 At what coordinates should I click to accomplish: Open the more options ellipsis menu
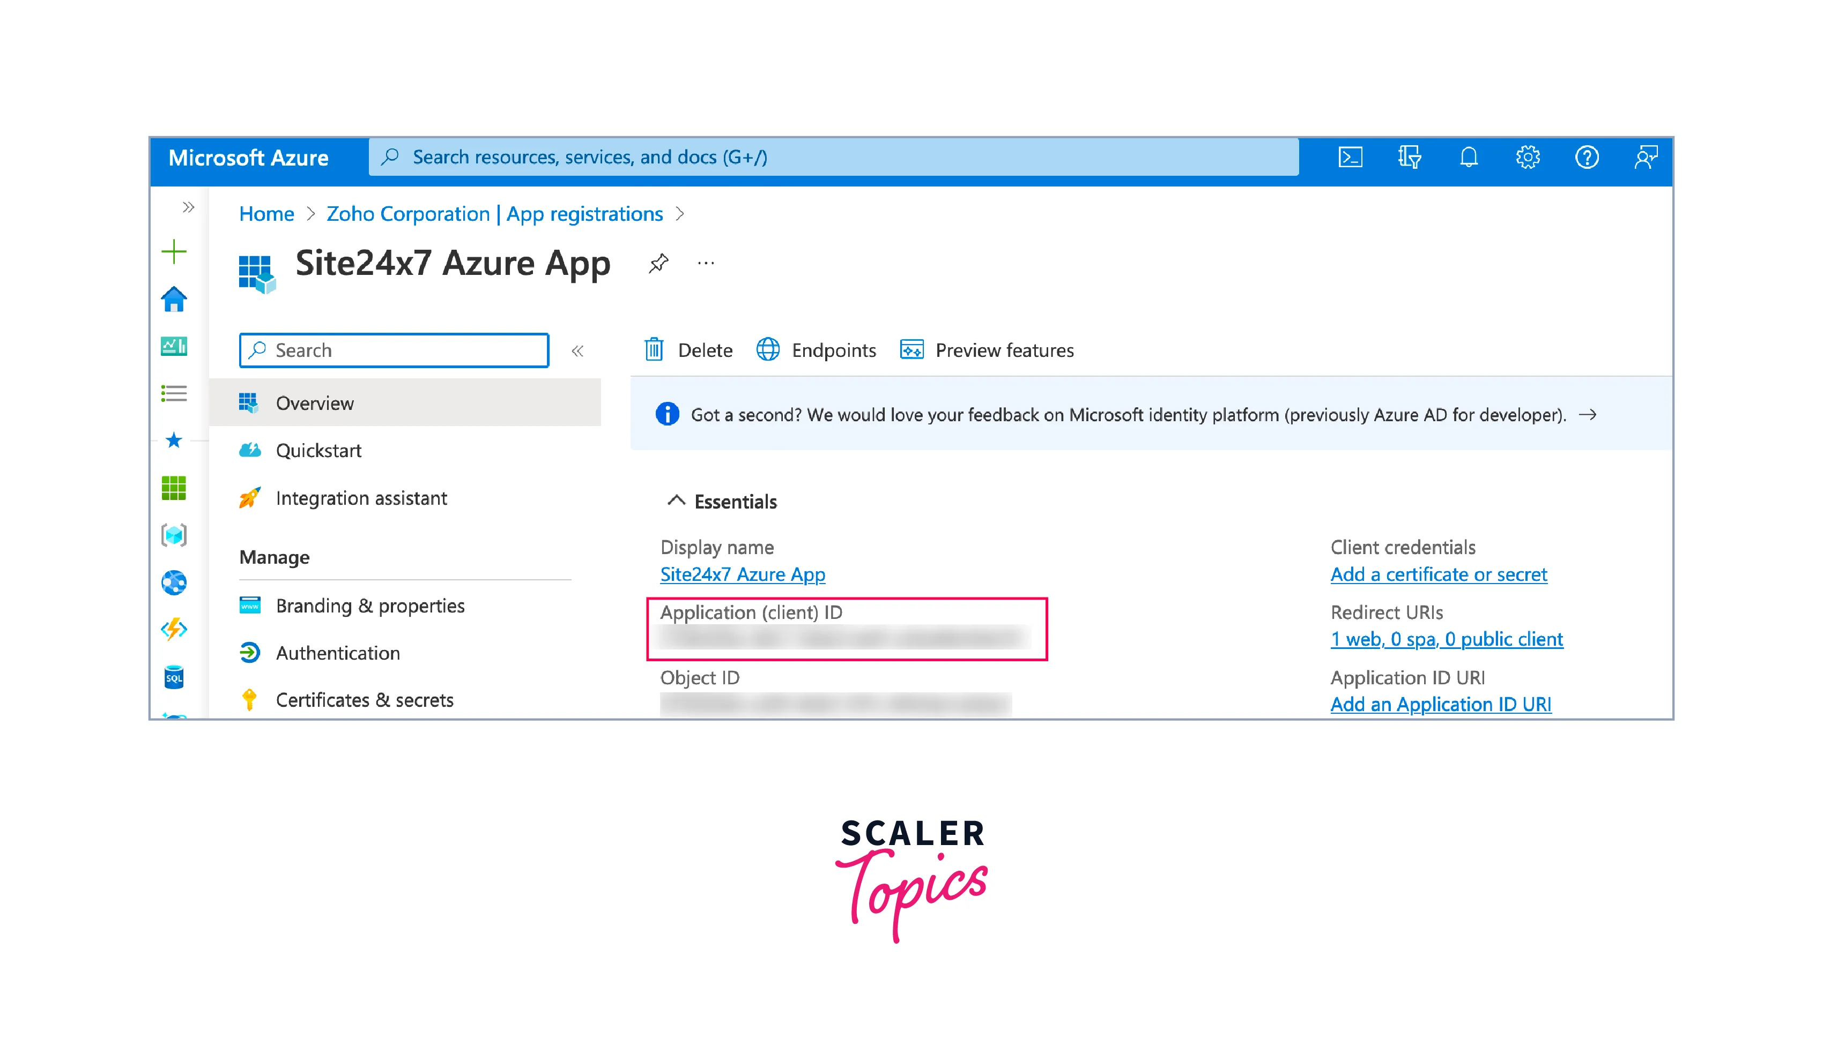pos(706,263)
